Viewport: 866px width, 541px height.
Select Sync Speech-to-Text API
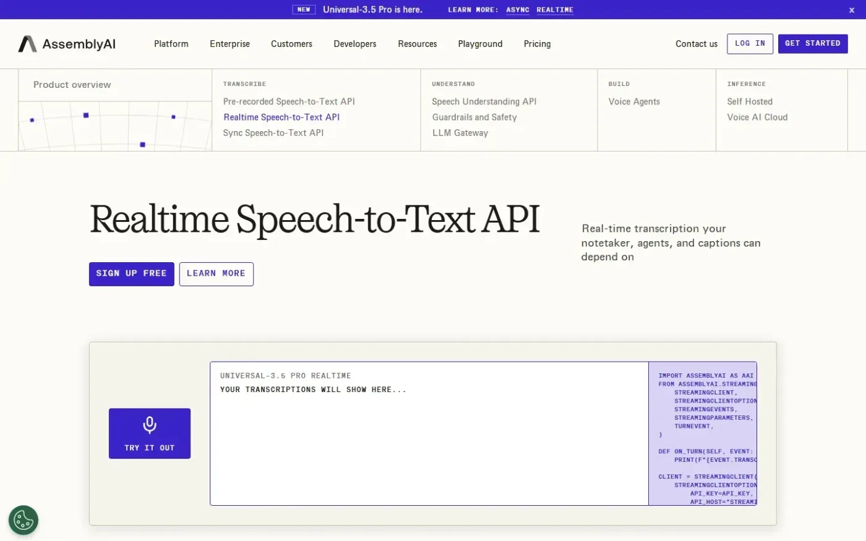[x=273, y=132]
